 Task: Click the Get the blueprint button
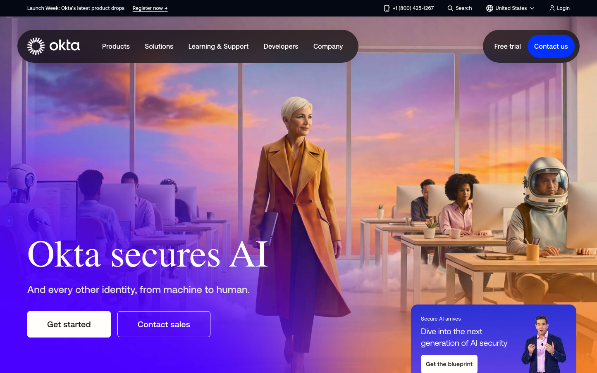449,364
